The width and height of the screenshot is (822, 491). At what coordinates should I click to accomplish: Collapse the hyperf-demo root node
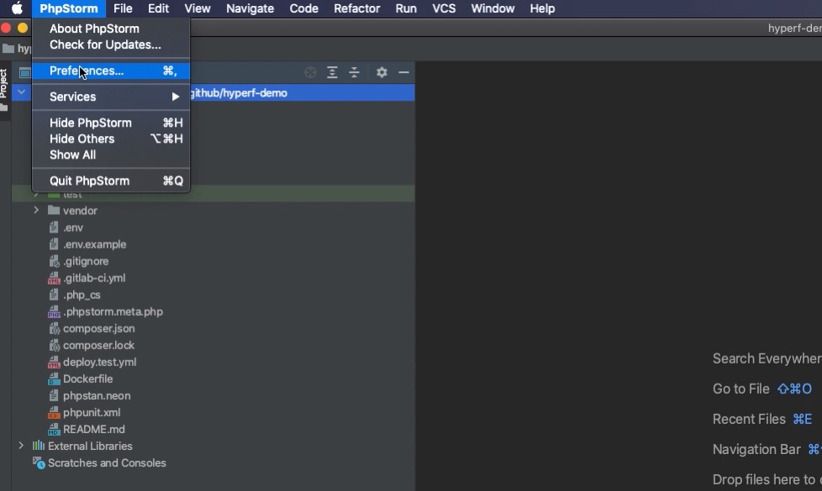22,92
